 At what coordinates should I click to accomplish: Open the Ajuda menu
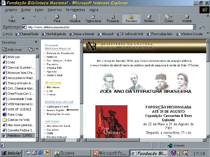pyautogui.click(x=94, y=10)
